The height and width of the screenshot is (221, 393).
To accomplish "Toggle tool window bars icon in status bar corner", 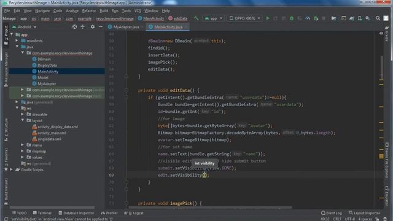I will tap(6, 219).
